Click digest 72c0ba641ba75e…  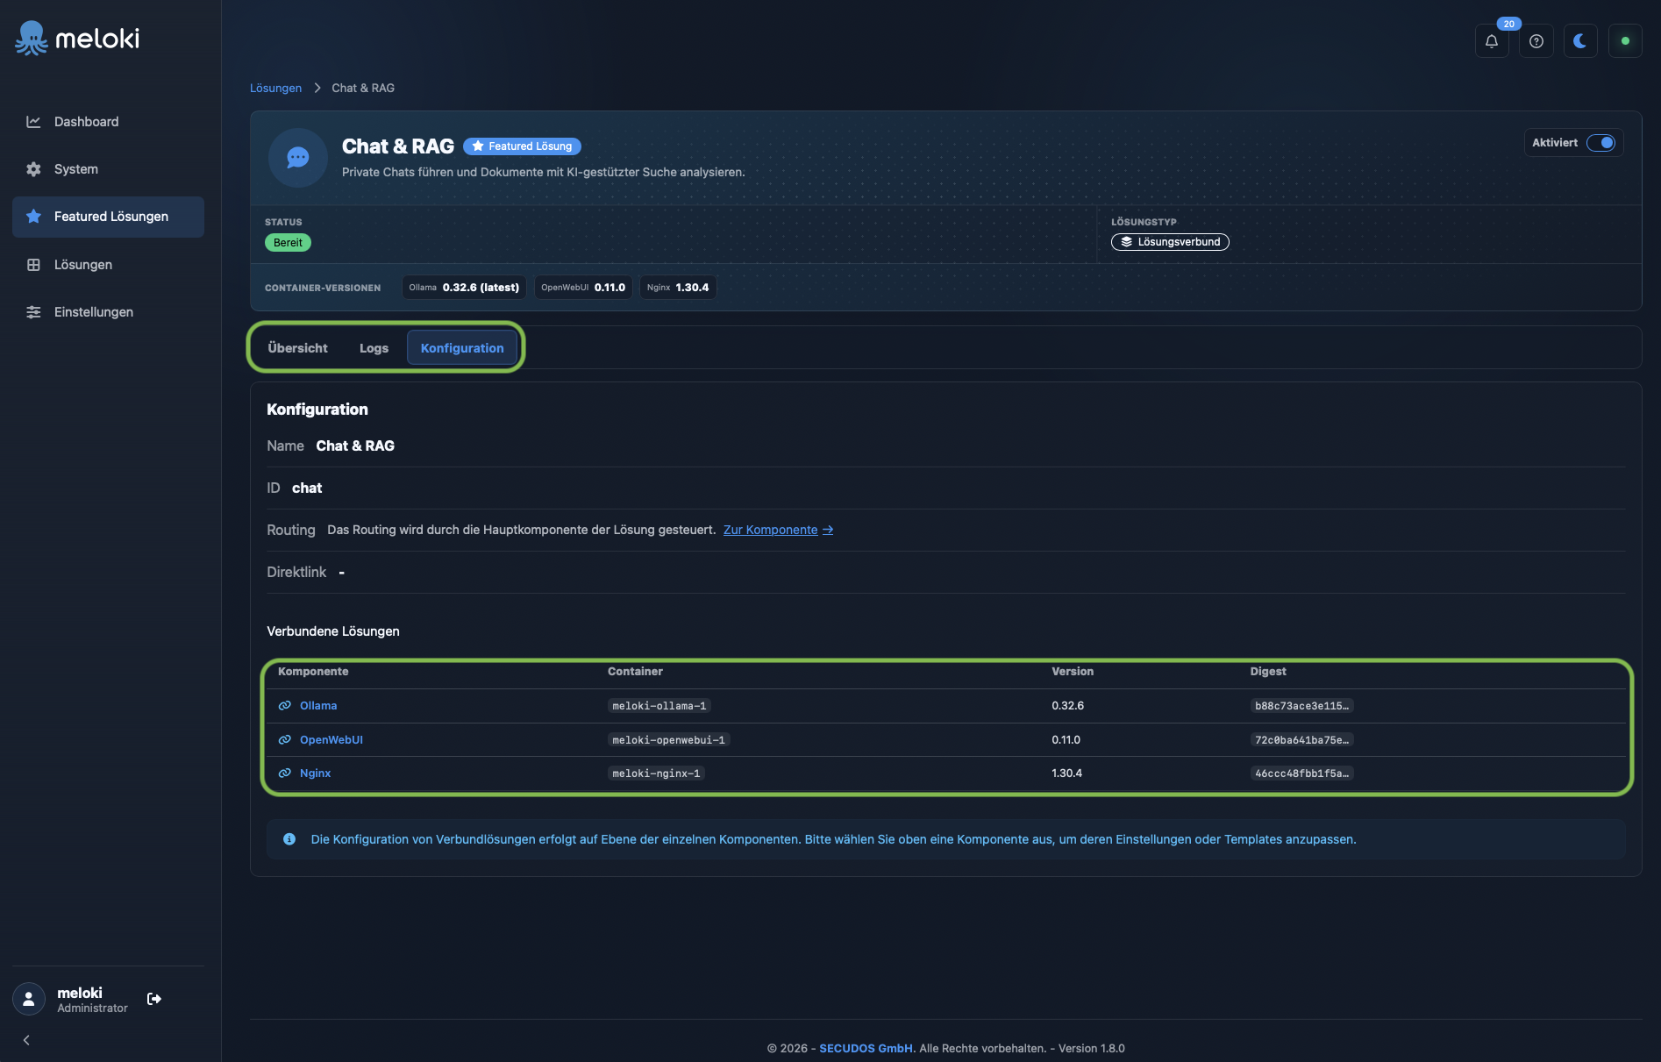click(x=1302, y=740)
